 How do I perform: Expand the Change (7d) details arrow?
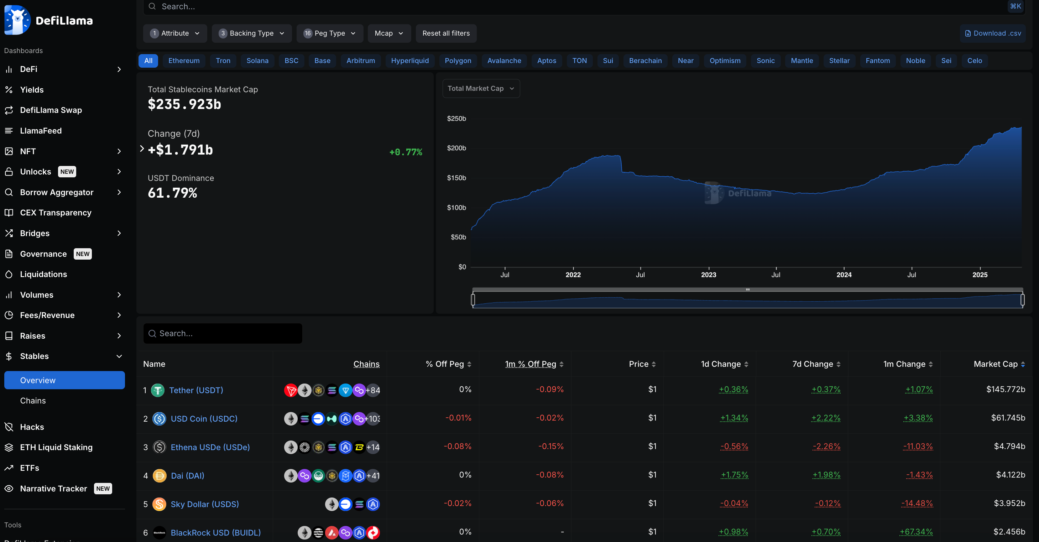coord(142,148)
